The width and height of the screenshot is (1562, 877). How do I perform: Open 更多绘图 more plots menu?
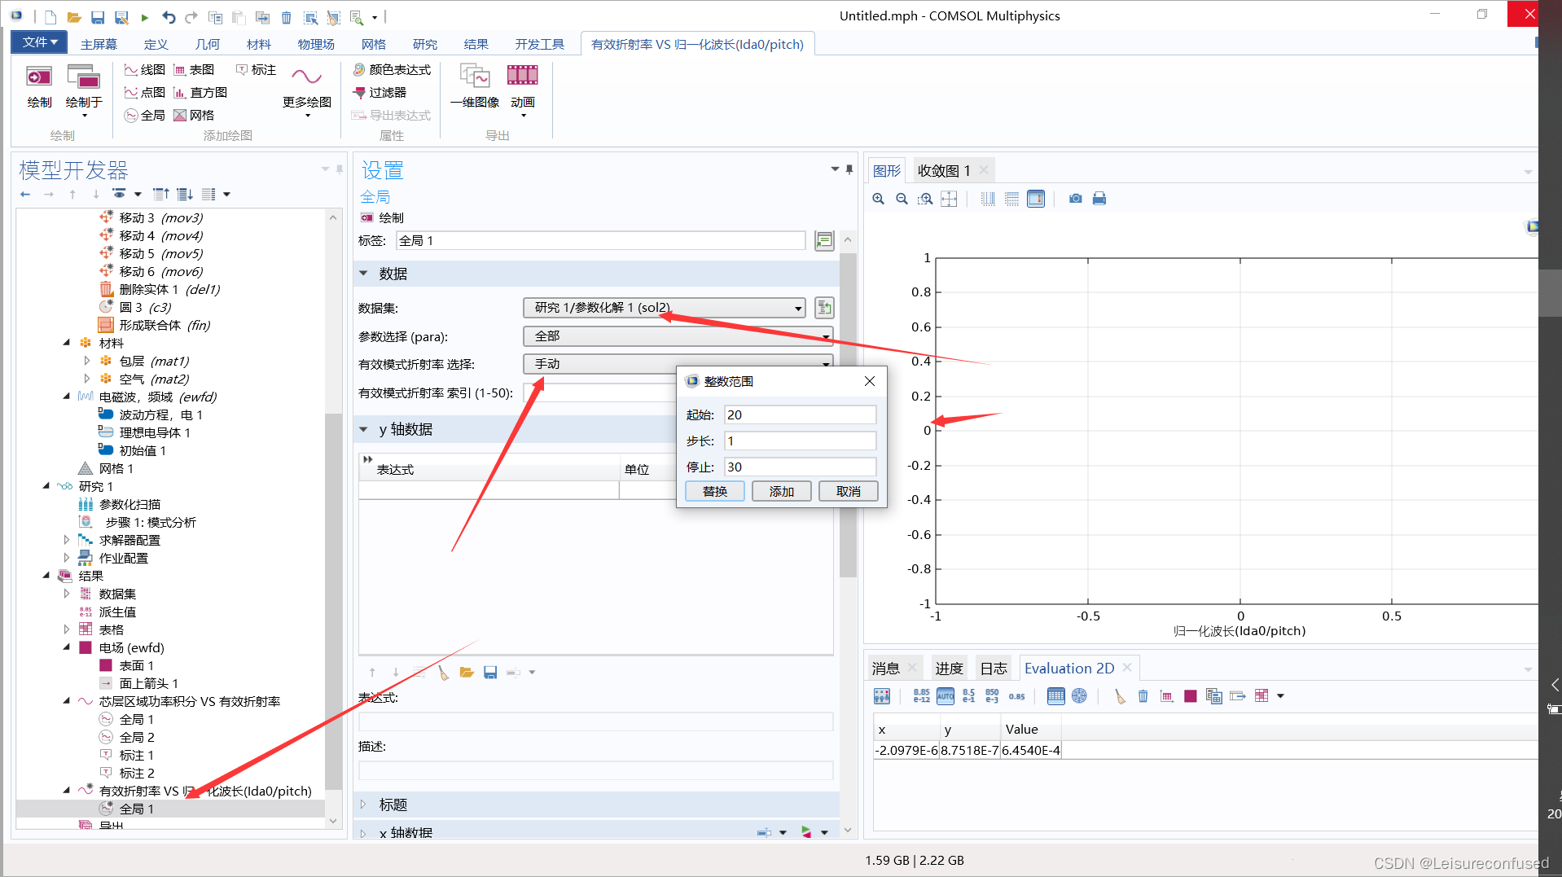307,90
